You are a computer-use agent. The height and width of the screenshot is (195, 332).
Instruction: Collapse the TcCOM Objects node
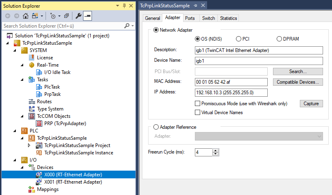click(22, 116)
